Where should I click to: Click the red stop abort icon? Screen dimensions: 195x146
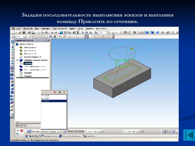pyautogui.click(x=22, y=131)
